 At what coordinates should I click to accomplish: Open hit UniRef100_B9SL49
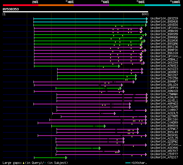pos(164,132)
